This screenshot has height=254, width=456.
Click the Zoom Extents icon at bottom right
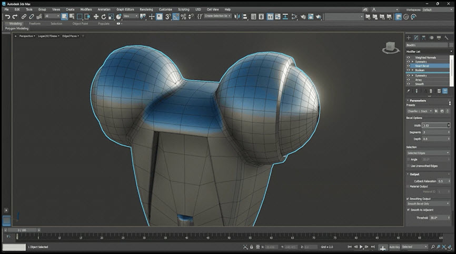coord(444,247)
